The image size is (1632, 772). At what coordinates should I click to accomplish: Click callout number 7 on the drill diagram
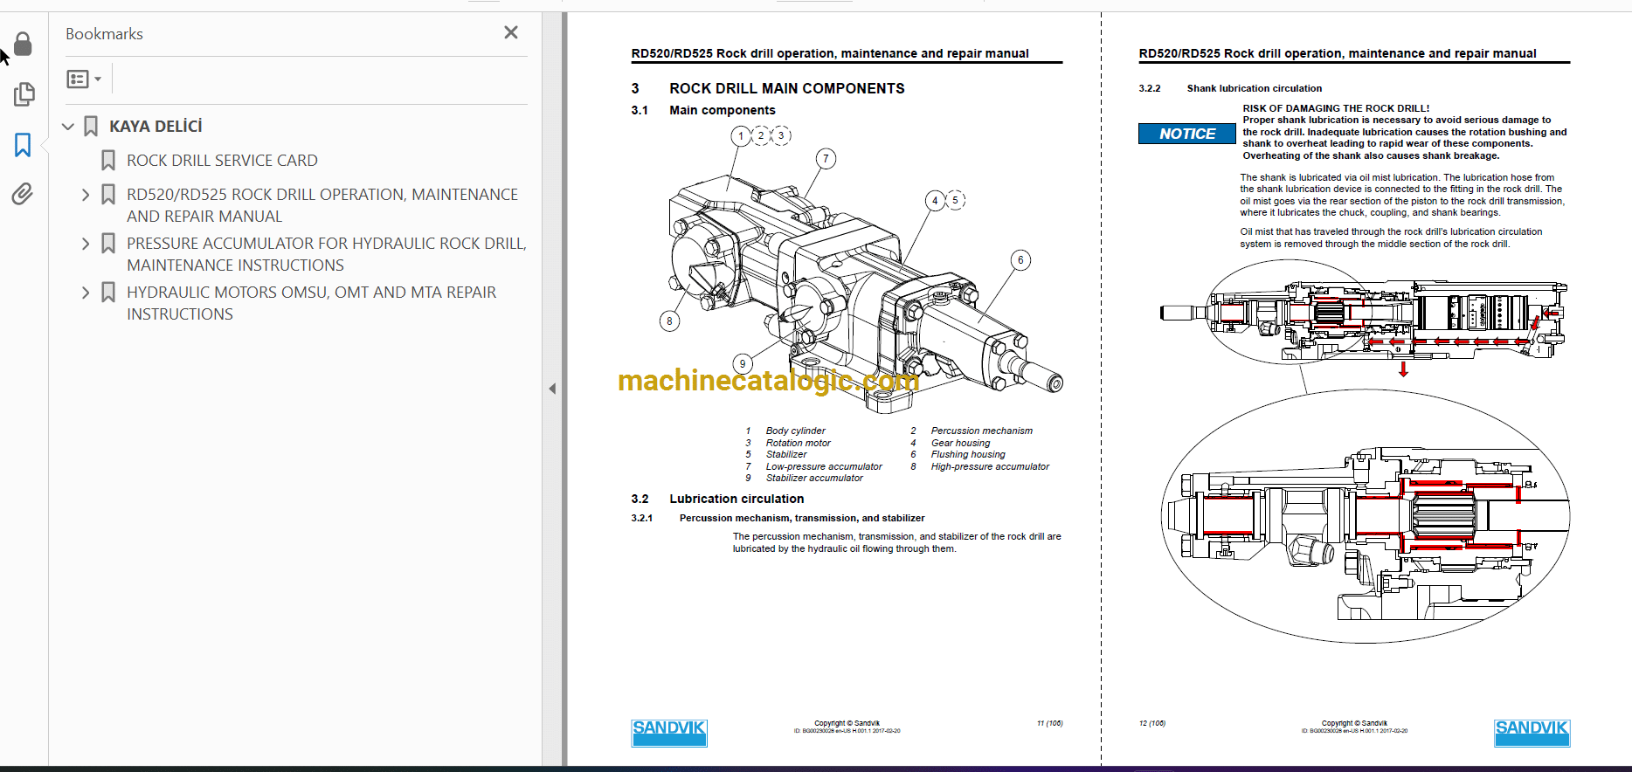[x=826, y=159]
